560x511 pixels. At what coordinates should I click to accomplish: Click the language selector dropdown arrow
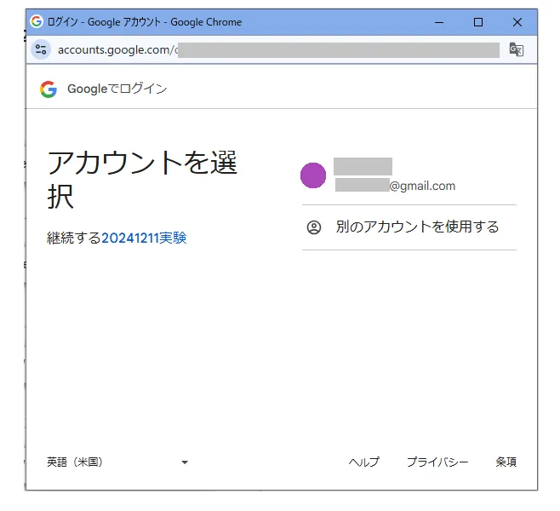coord(185,462)
